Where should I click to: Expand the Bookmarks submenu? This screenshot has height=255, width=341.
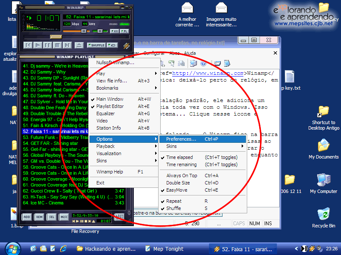pos(124,88)
